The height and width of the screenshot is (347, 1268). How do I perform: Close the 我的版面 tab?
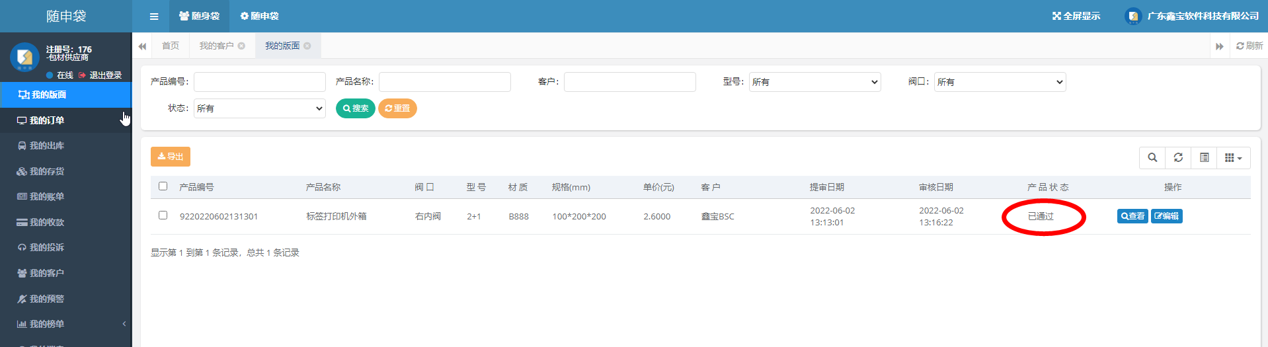[307, 46]
